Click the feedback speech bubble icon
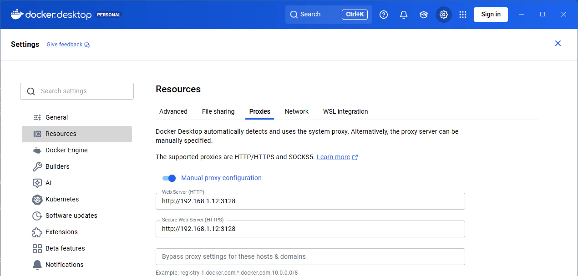The height and width of the screenshot is (276, 578). [x=87, y=45]
